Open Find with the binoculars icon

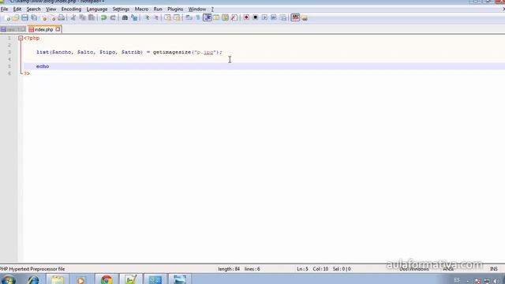coord(125,17)
